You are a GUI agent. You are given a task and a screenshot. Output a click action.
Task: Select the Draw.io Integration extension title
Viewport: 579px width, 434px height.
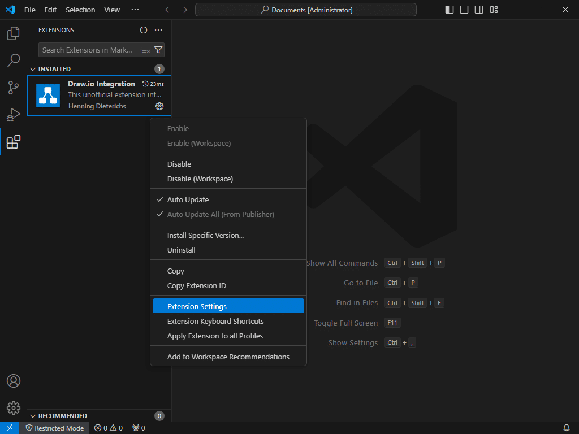102,84
